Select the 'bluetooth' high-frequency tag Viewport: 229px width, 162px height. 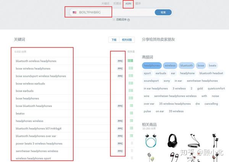pos(186,65)
